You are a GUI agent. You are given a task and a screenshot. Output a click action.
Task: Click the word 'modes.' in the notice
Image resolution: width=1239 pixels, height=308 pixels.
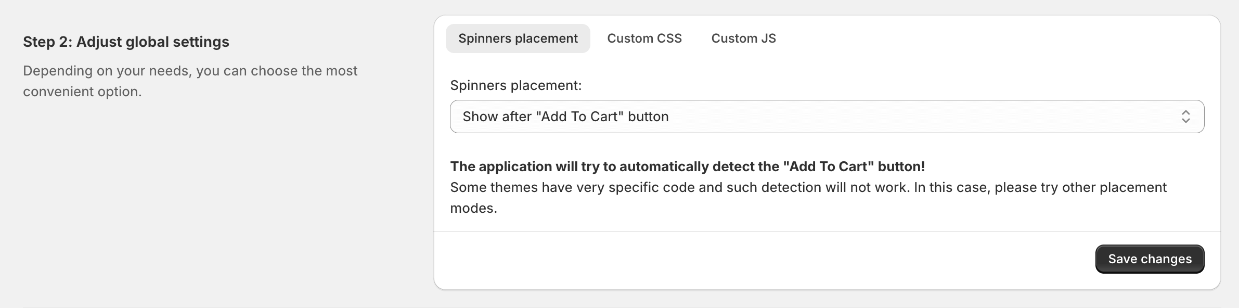click(x=473, y=208)
